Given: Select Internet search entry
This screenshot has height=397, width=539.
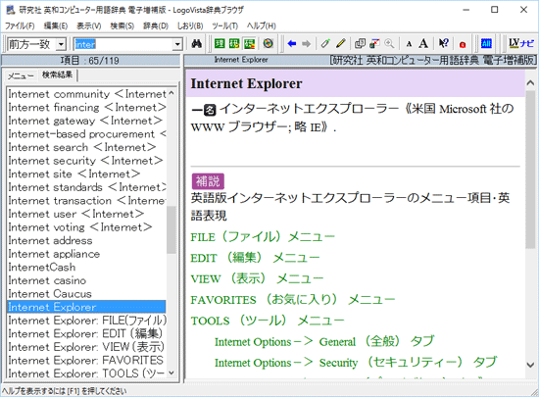Looking at the screenshot, I should point(86,147).
